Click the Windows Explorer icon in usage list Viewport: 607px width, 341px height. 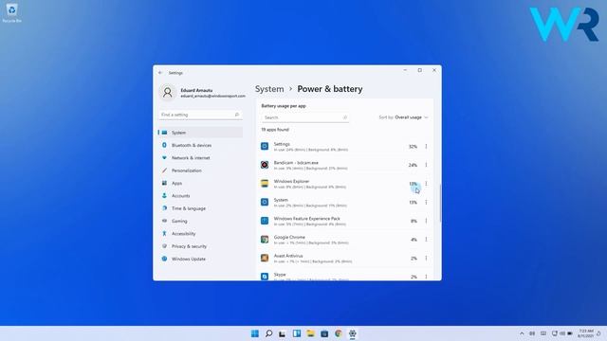coord(265,183)
